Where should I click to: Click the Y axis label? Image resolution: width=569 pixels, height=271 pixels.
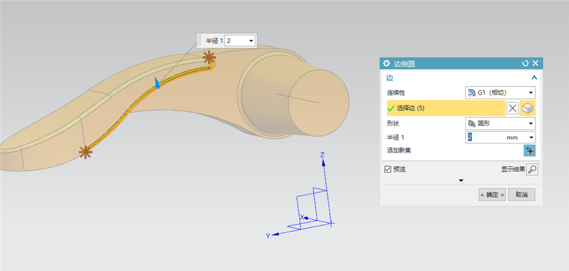[x=268, y=236]
